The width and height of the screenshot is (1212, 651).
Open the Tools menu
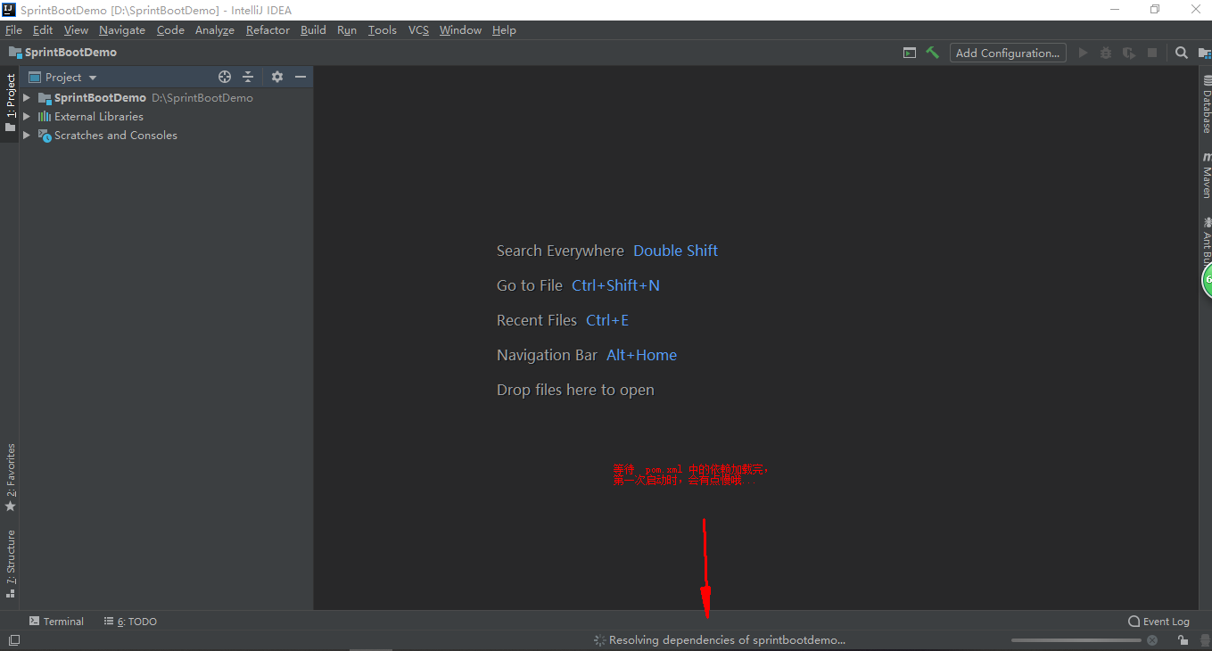[383, 30]
